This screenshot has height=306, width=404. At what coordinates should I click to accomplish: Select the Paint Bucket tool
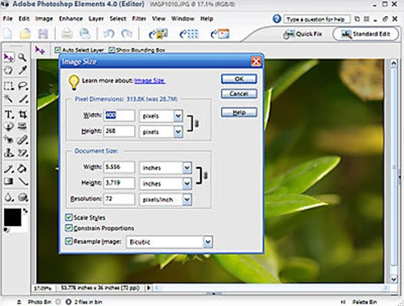point(22,169)
